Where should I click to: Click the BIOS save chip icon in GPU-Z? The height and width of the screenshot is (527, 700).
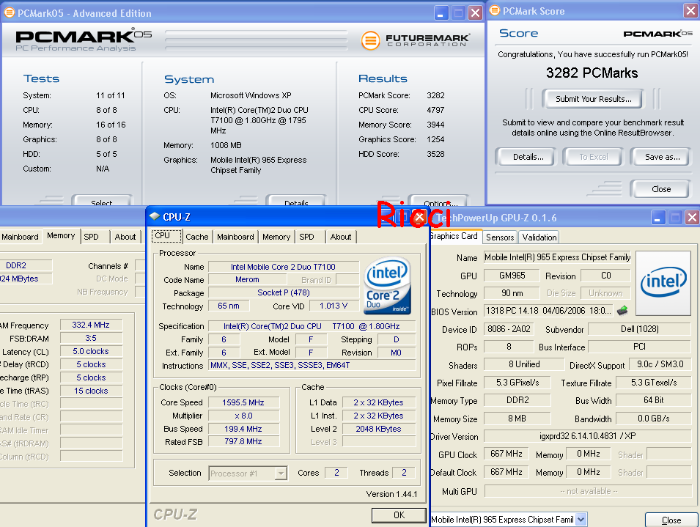point(622,311)
